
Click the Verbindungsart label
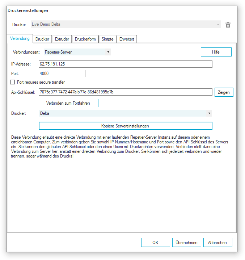tap(26, 52)
